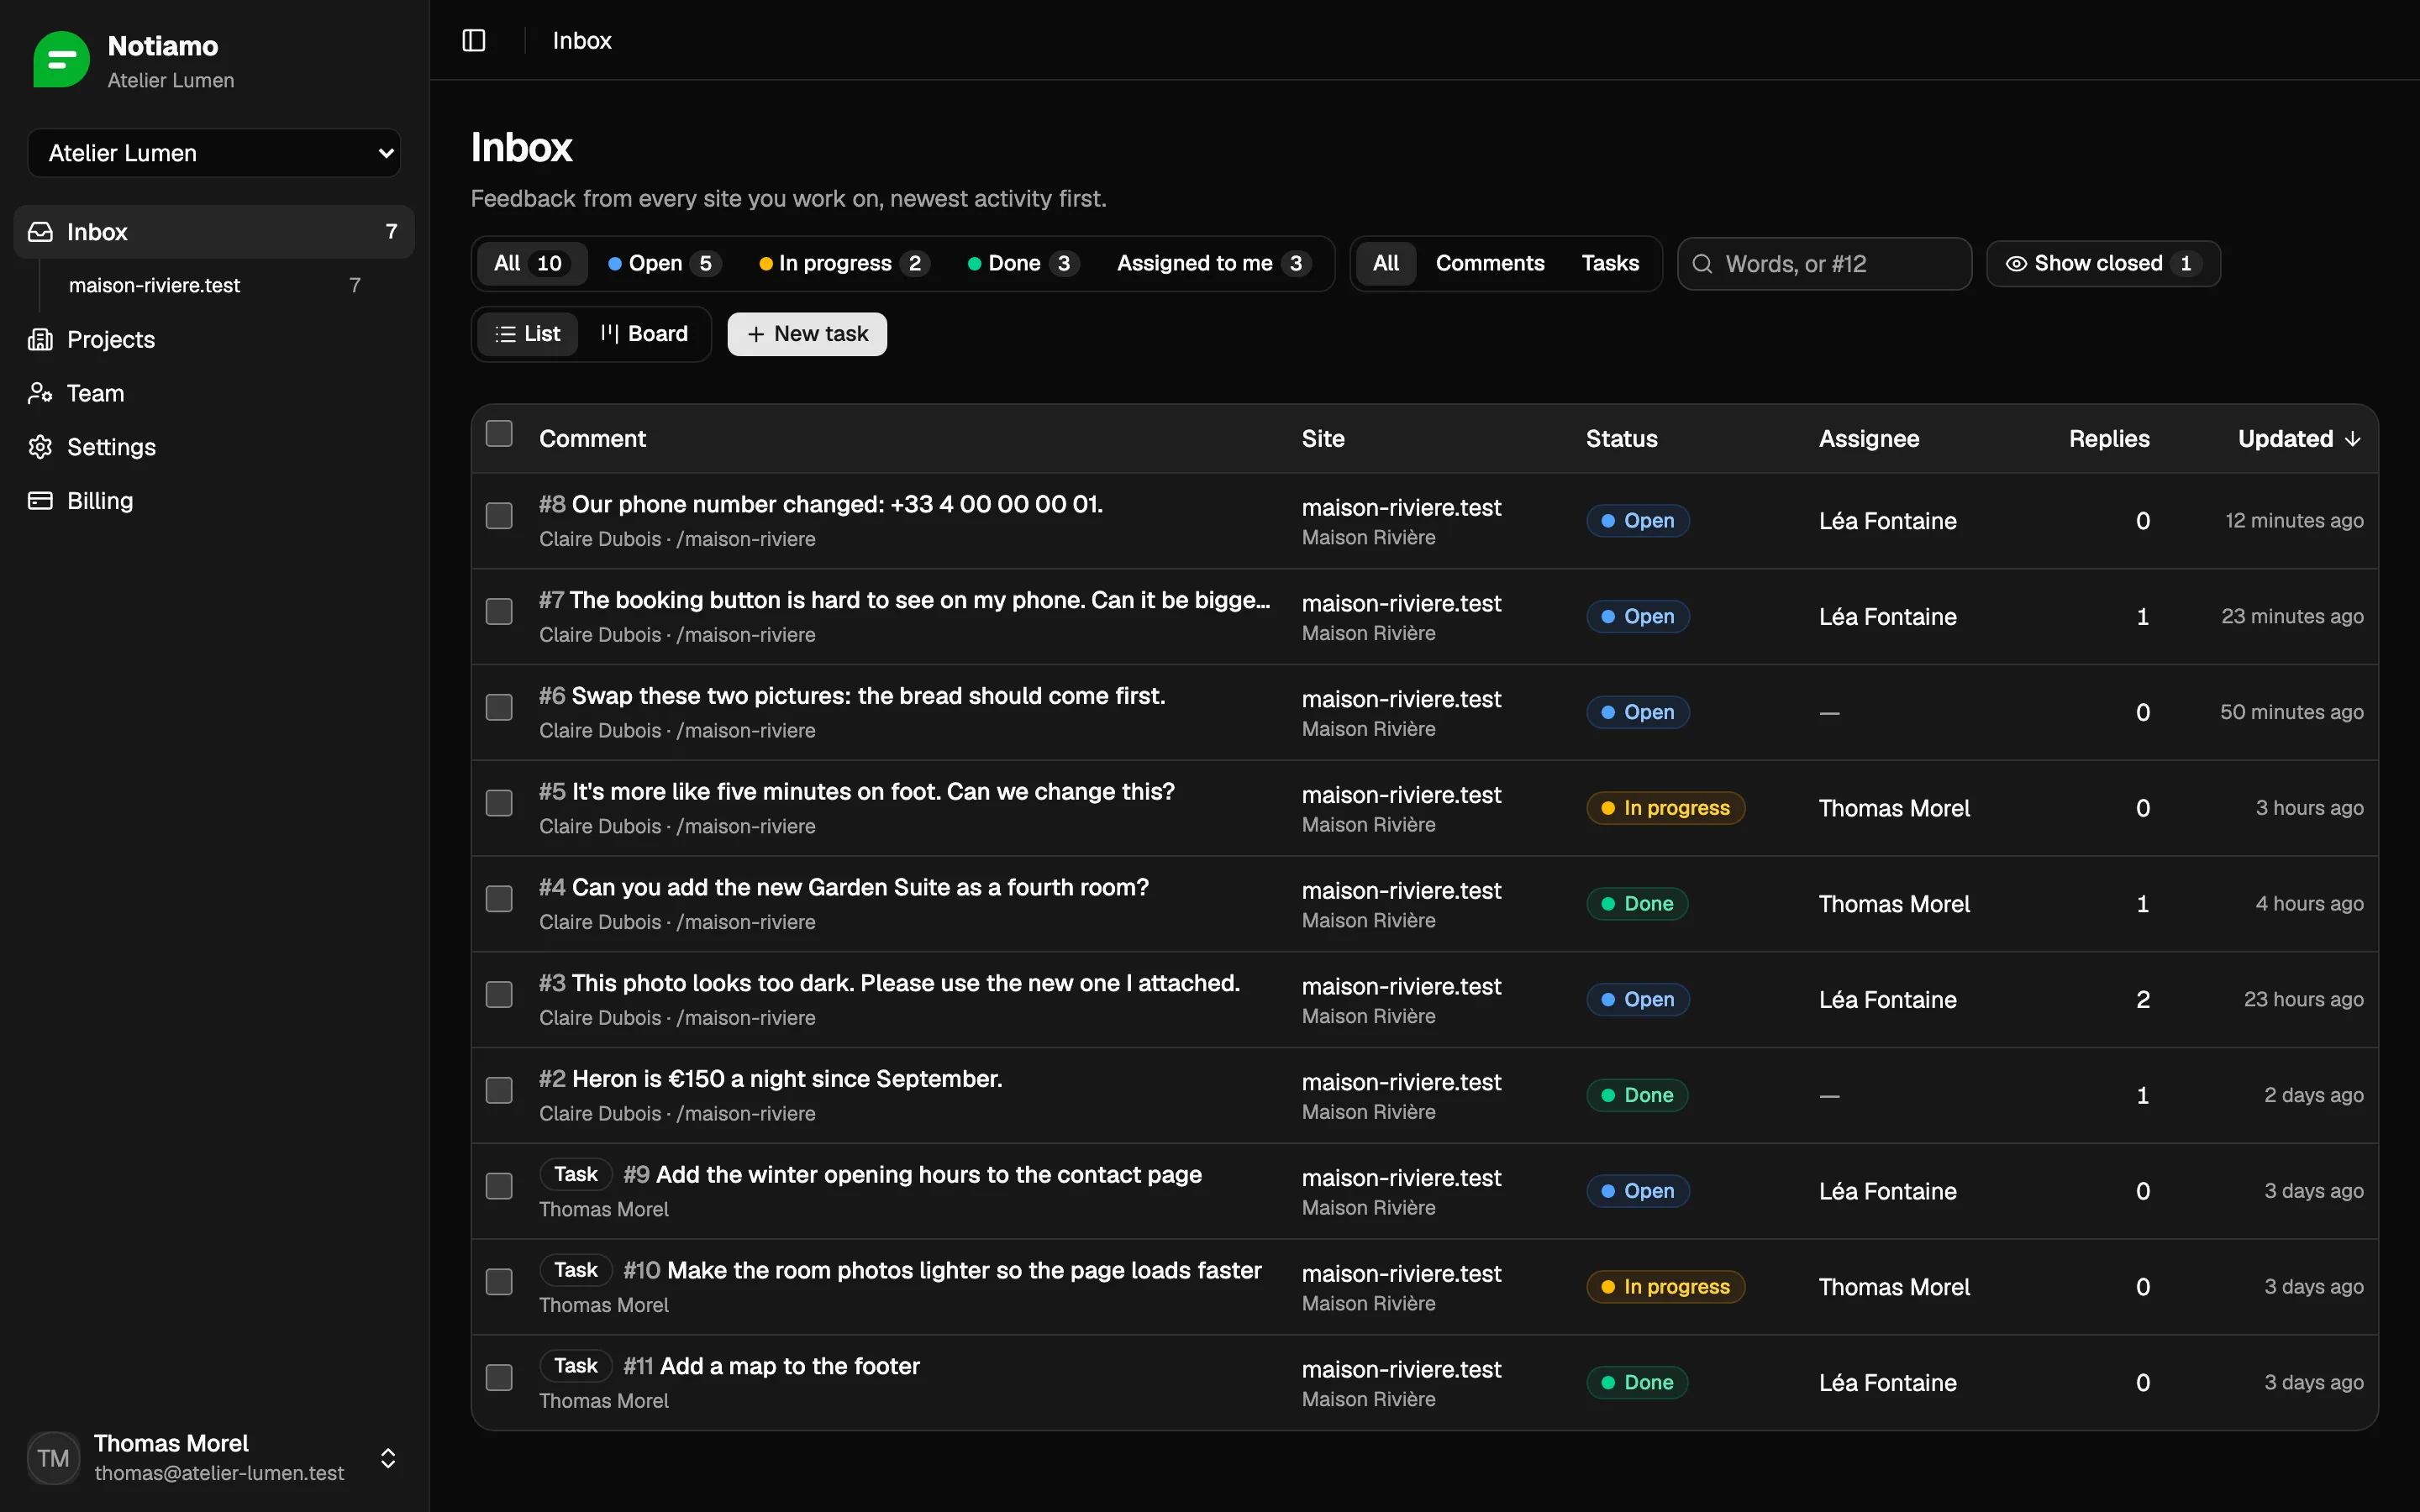The height and width of the screenshot is (1512, 2420).
Task: Select Inbox in the sidebar
Action: coord(214,232)
